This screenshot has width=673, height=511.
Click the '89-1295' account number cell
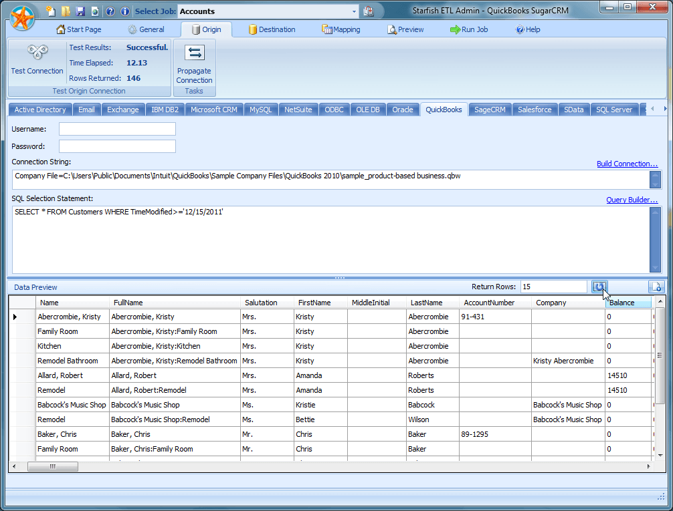[x=495, y=434]
